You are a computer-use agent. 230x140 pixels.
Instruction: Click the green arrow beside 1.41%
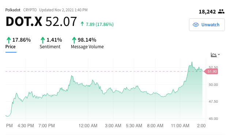[43, 40]
